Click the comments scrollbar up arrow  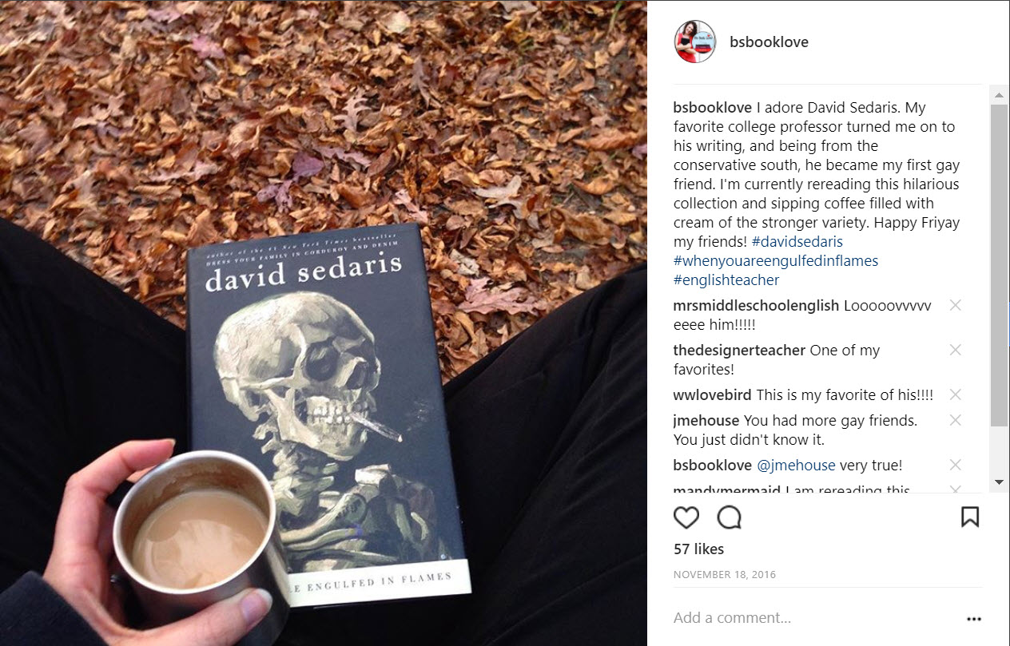[x=999, y=95]
